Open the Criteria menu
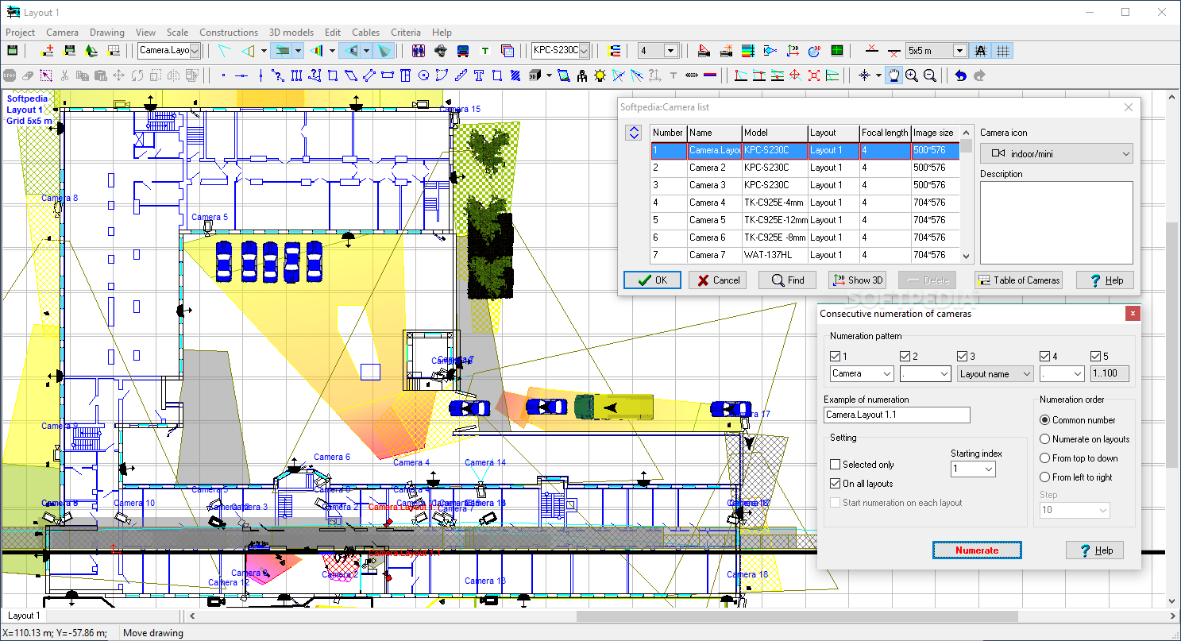 click(406, 33)
